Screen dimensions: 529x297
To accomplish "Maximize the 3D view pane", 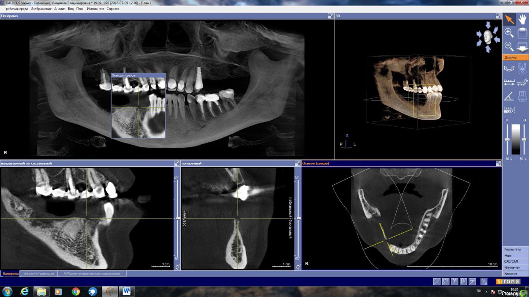I will tap(498, 16).
